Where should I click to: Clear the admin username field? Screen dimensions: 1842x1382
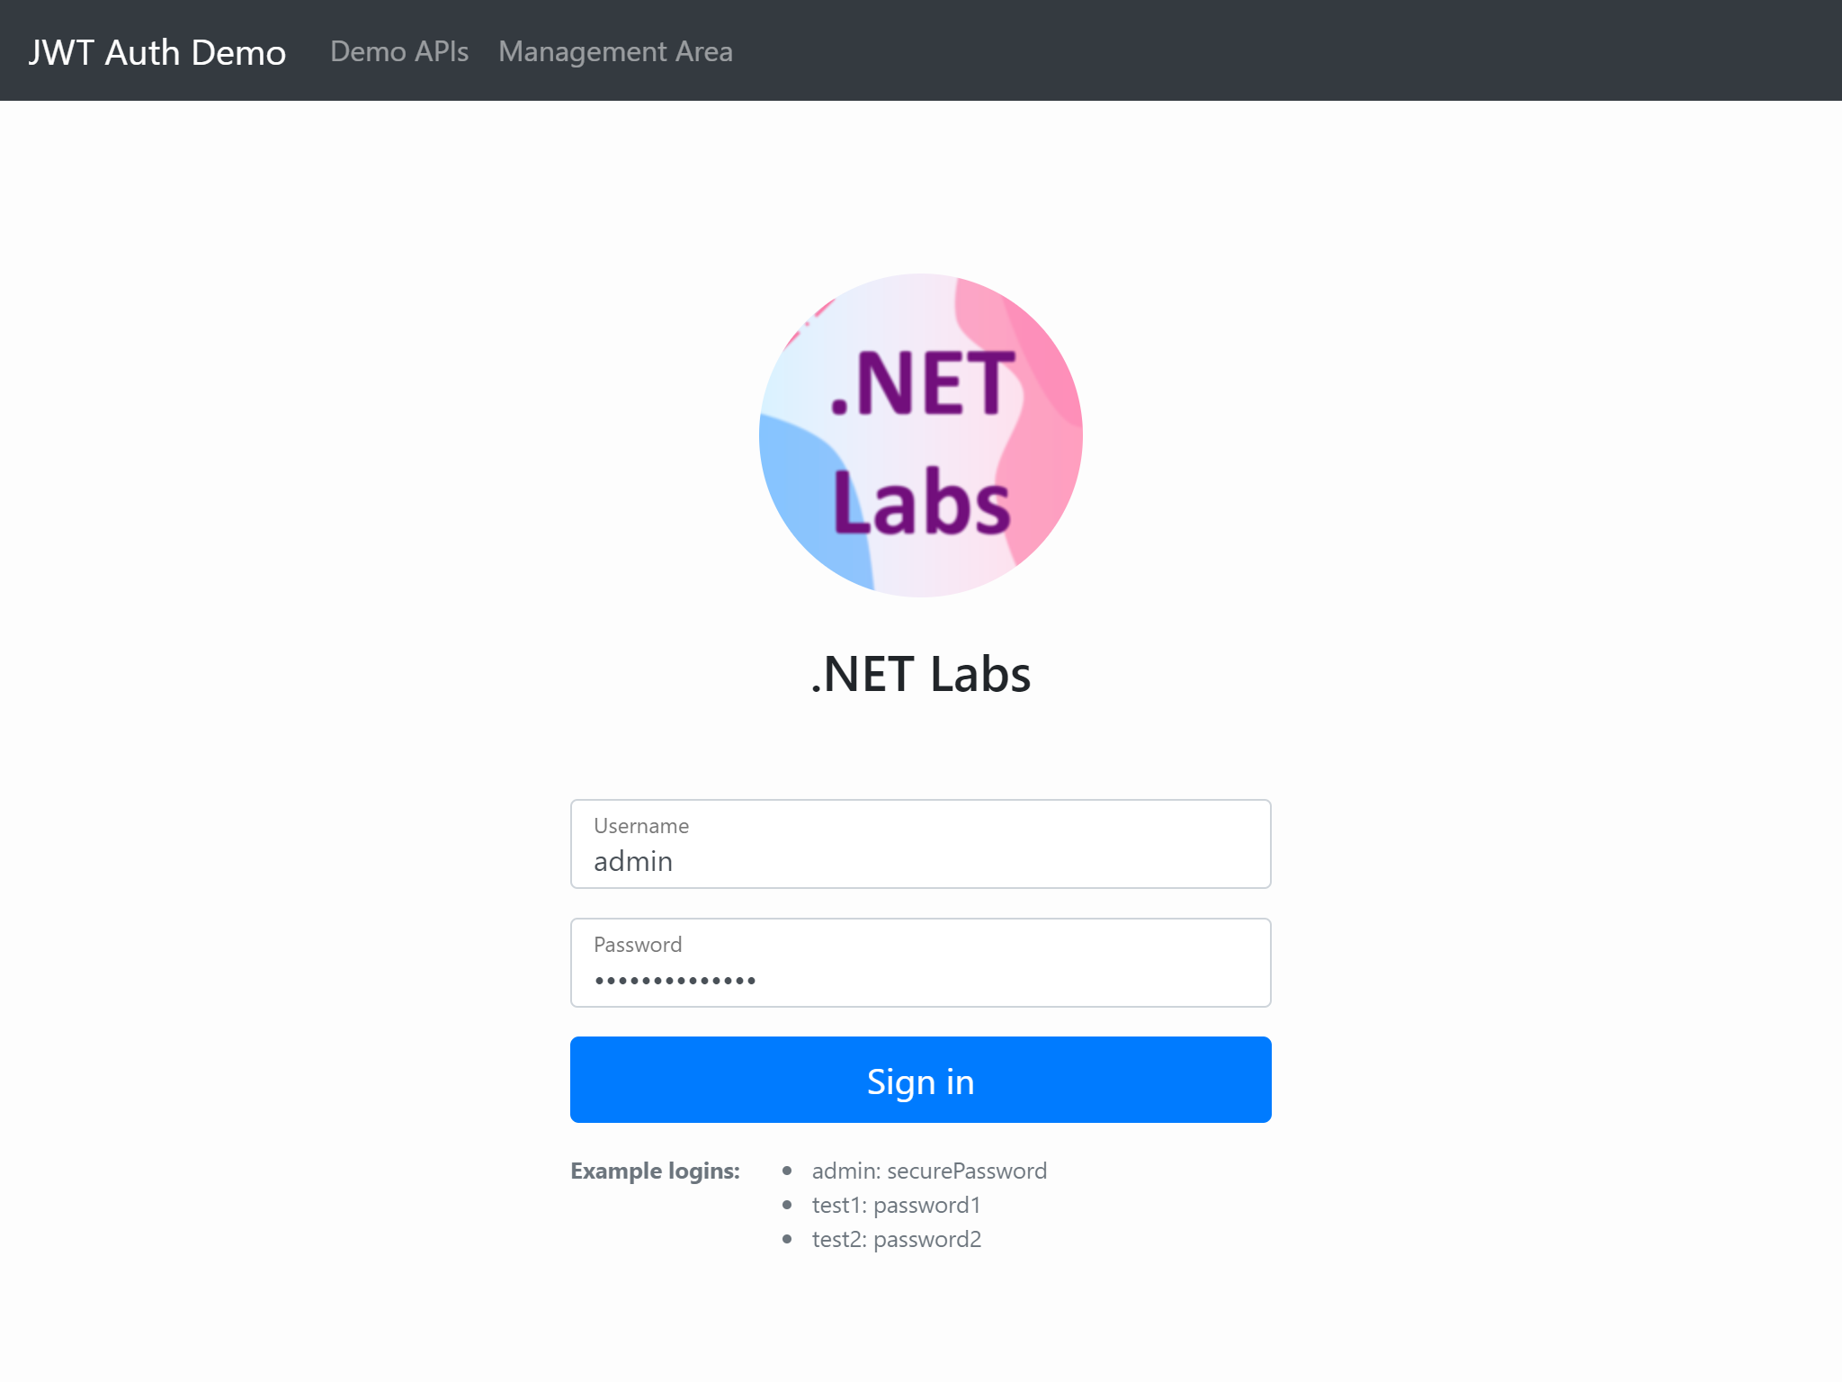coord(919,859)
